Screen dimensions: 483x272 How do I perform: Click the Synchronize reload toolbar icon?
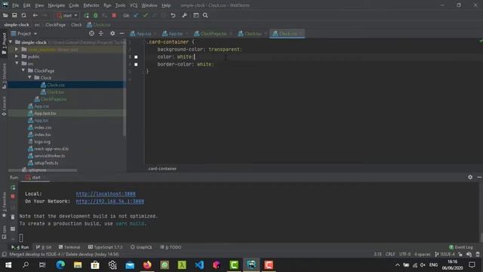pyautogui.click(x=23, y=15)
